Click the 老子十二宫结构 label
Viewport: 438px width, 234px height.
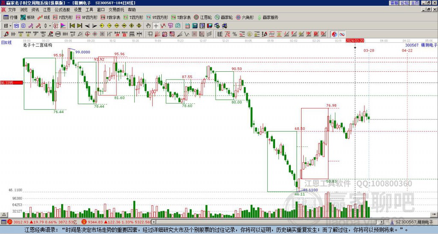[x=38, y=45]
